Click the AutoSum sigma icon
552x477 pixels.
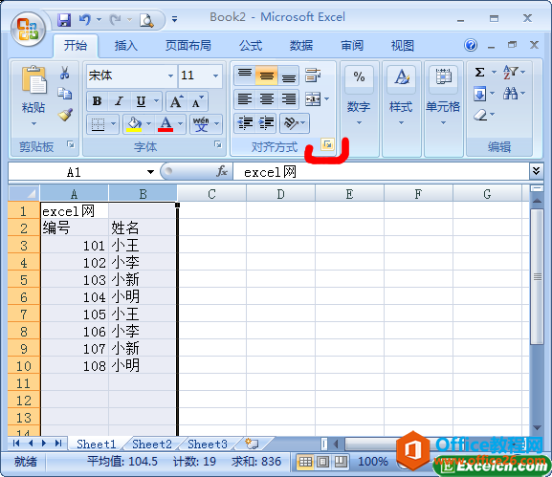click(x=480, y=73)
